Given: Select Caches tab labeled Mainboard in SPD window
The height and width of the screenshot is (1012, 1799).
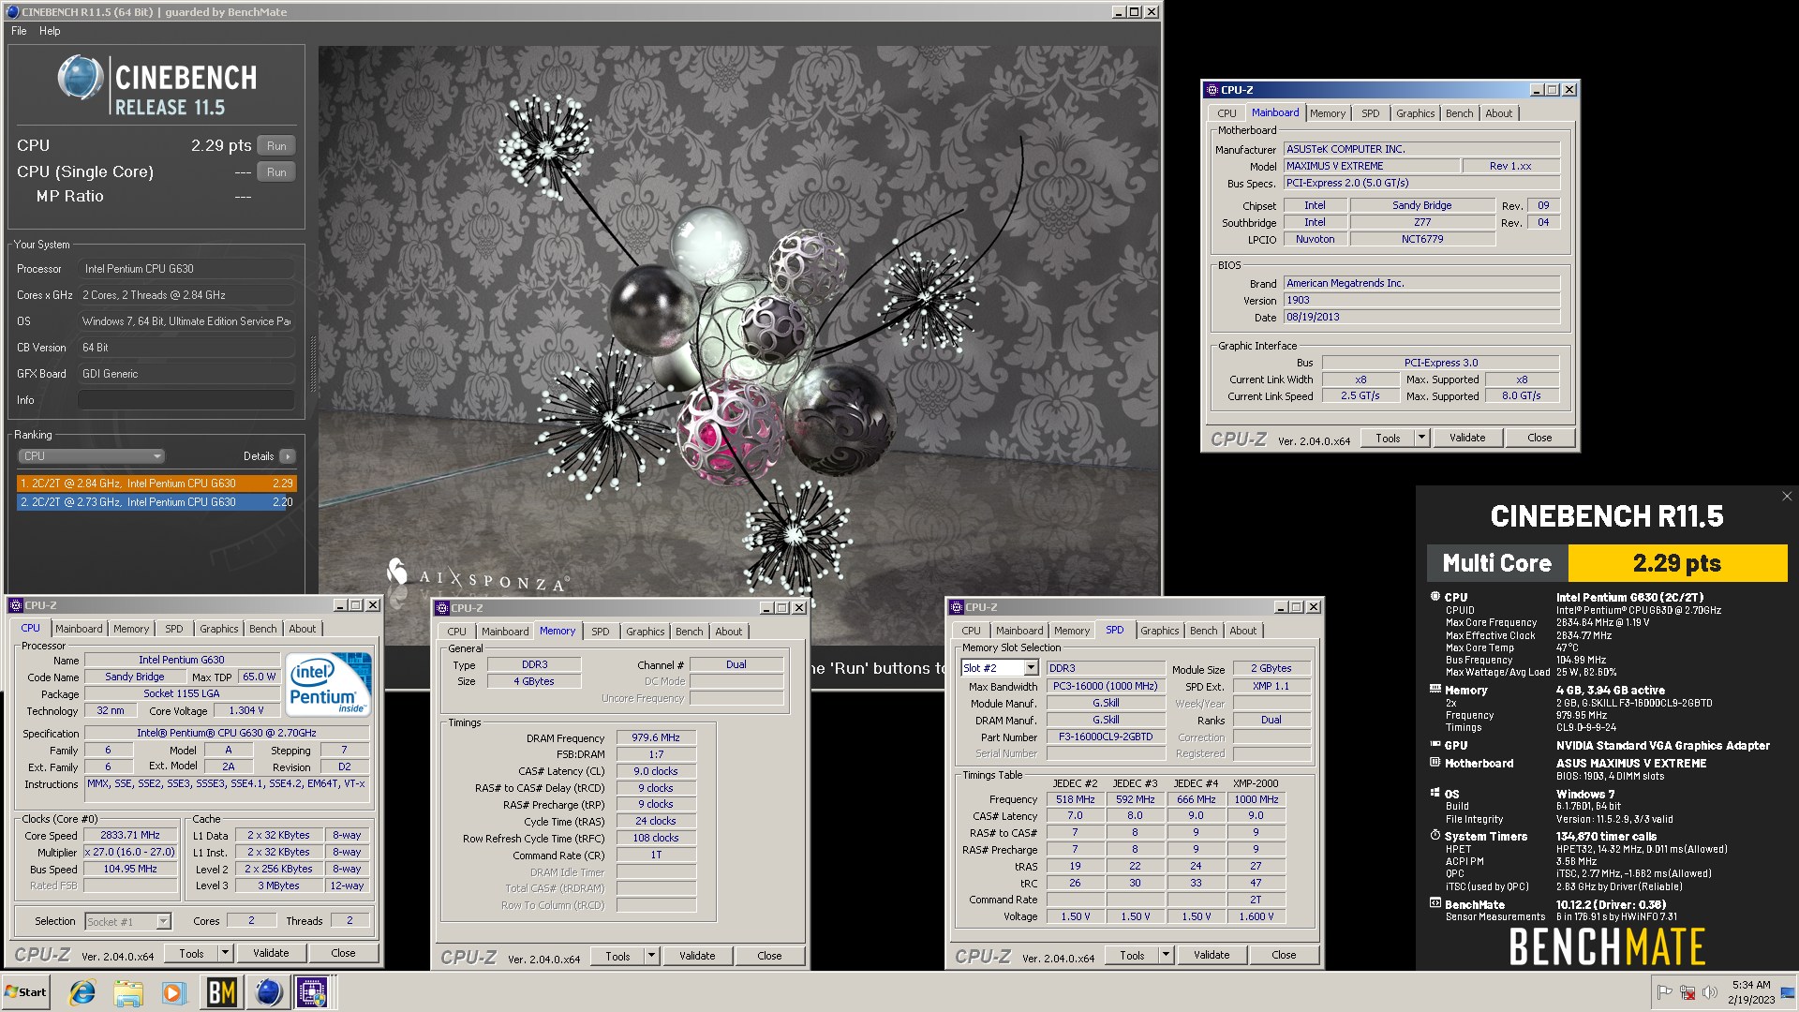Looking at the screenshot, I should click(x=1019, y=631).
